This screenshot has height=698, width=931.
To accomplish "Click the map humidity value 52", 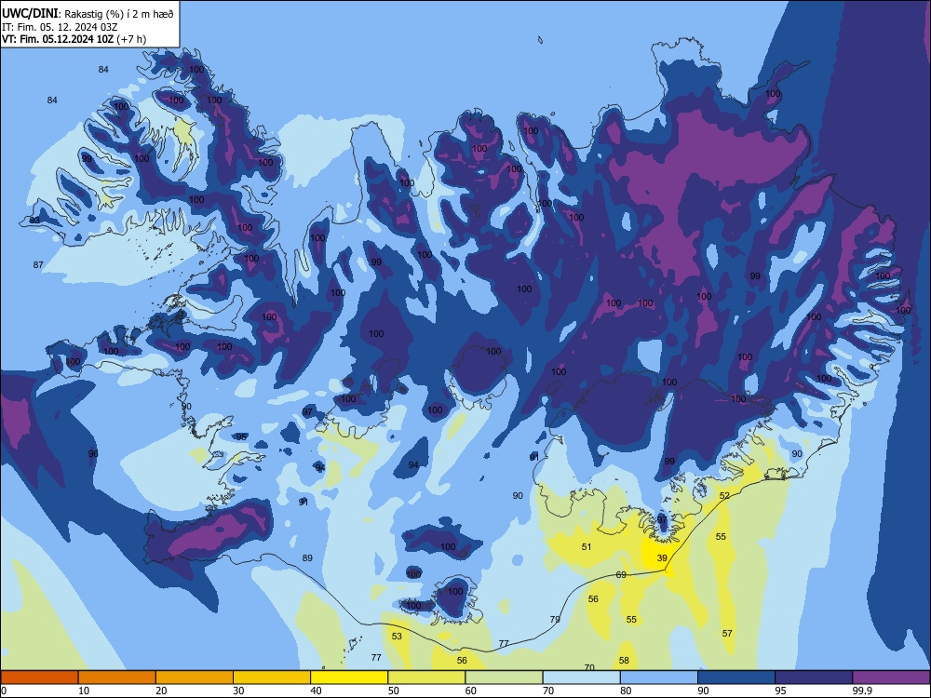I will click(724, 496).
